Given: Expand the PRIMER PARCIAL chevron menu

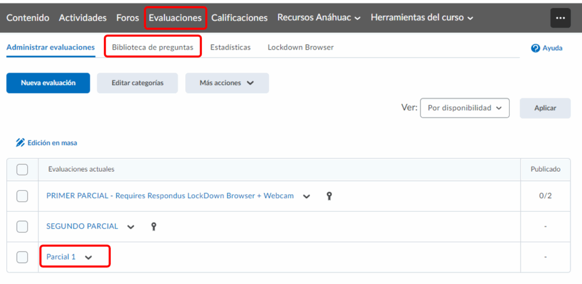Looking at the screenshot, I should (306, 197).
